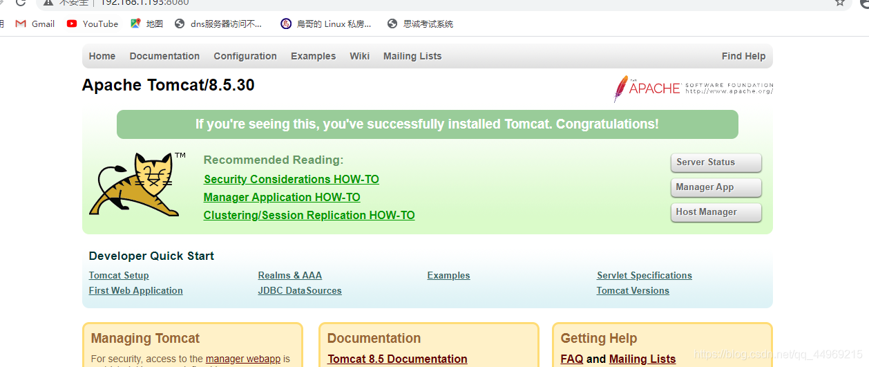Click the Documentation box heading

(374, 338)
